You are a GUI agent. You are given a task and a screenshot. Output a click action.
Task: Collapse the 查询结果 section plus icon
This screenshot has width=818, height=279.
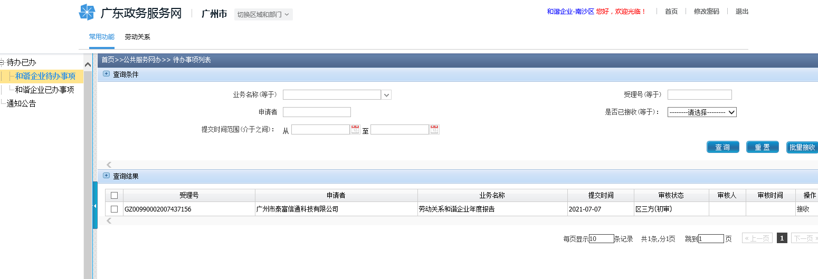coord(106,176)
